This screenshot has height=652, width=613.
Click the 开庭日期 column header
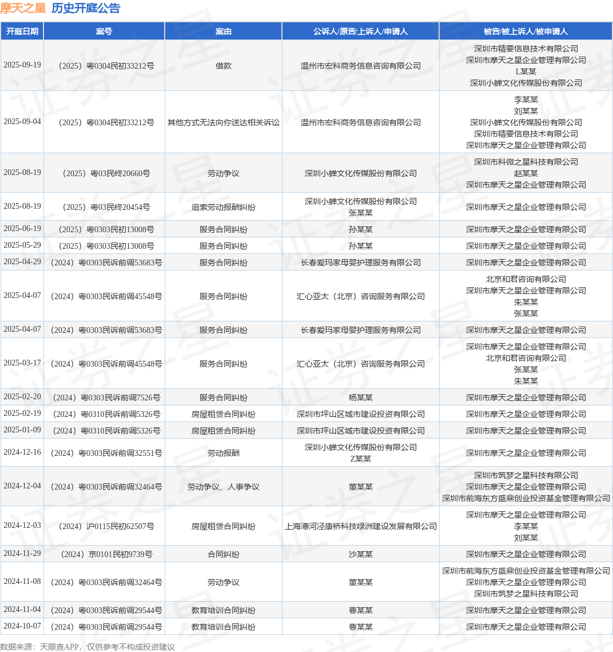22,31
